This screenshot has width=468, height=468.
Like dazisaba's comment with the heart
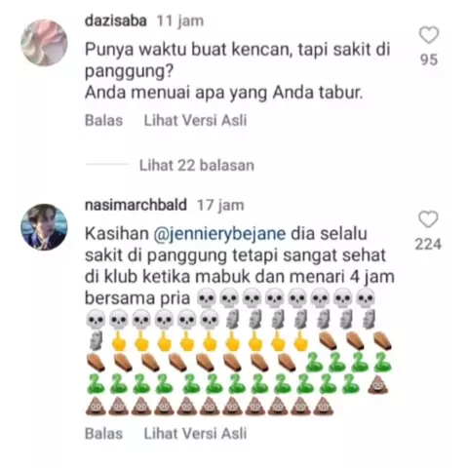[429, 35]
